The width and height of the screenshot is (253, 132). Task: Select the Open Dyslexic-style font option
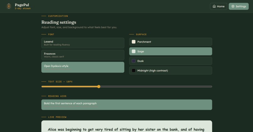click(83, 67)
